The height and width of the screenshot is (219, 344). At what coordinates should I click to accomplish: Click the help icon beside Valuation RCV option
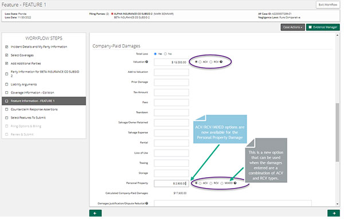point(221,62)
